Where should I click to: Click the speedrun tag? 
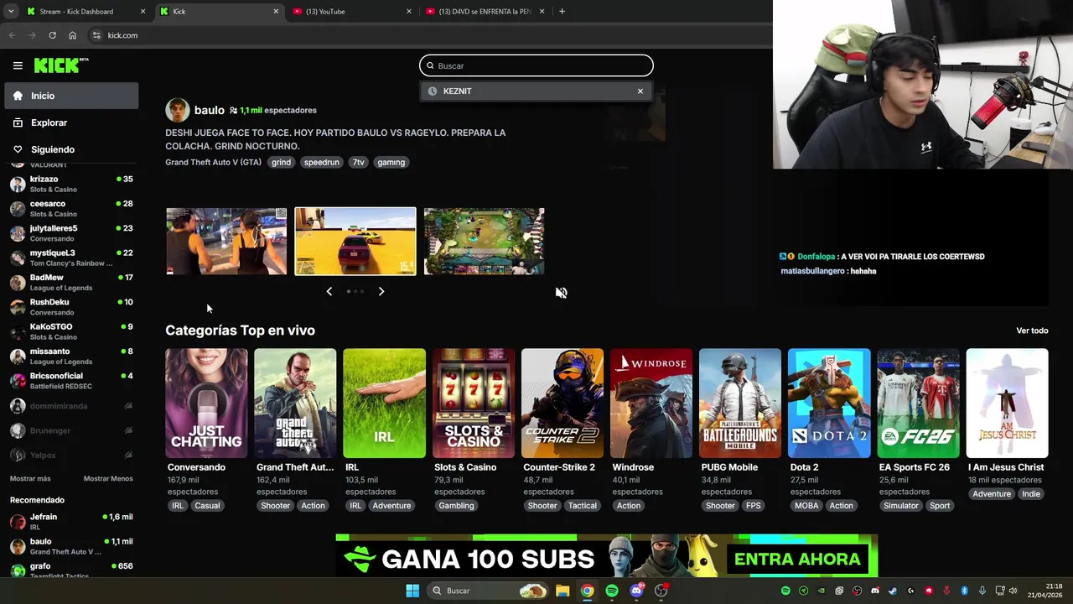click(x=322, y=162)
